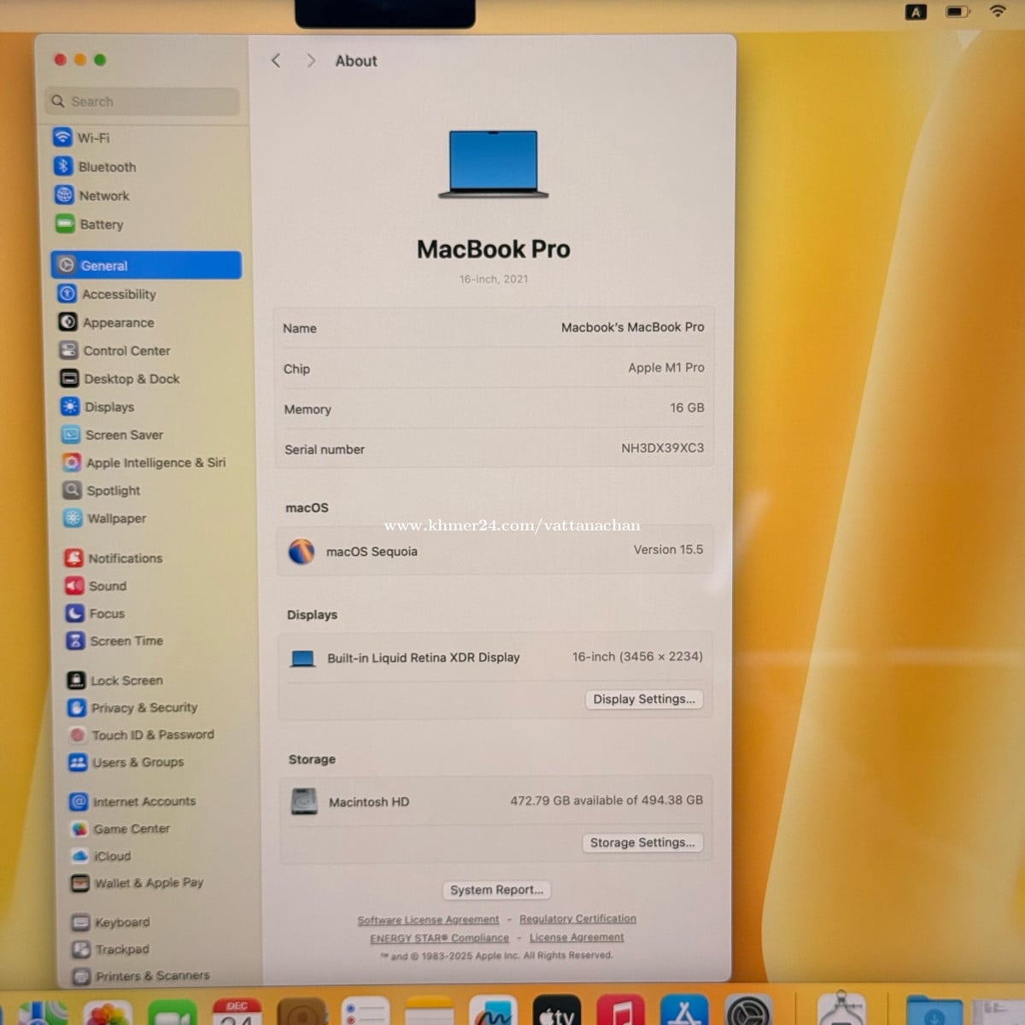Select Control Center in sidebar
The image size is (1025, 1025).
pyautogui.click(x=126, y=351)
